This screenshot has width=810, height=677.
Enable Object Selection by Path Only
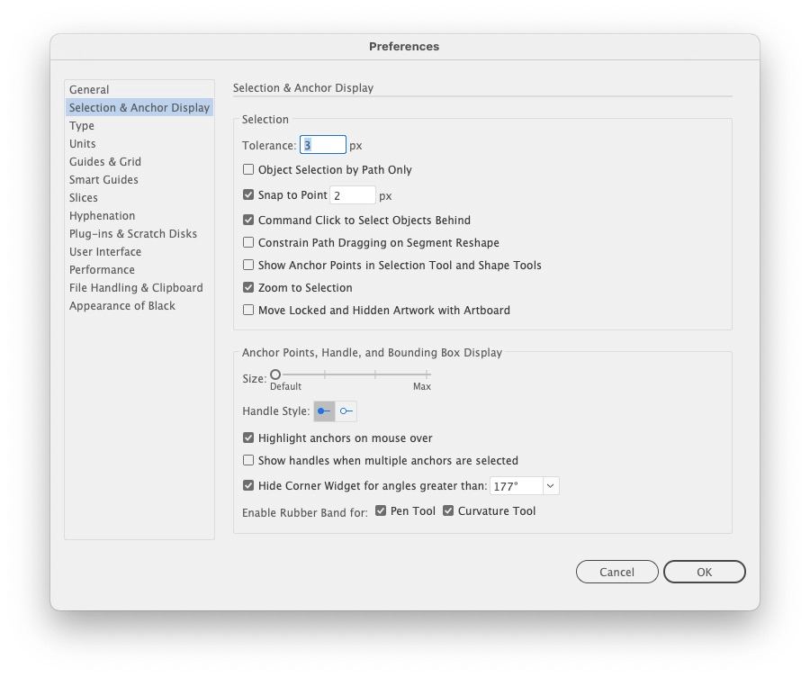(x=248, y=169)
